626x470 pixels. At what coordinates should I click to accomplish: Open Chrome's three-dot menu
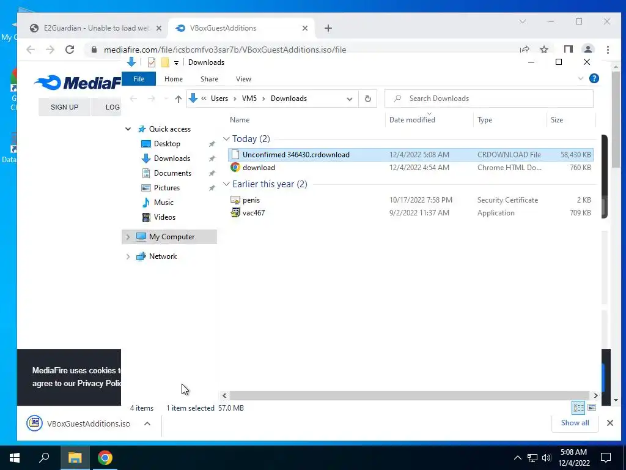(608, 50)
